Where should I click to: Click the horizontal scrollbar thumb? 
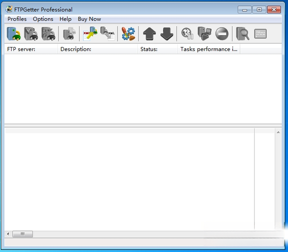coord(23,234)
